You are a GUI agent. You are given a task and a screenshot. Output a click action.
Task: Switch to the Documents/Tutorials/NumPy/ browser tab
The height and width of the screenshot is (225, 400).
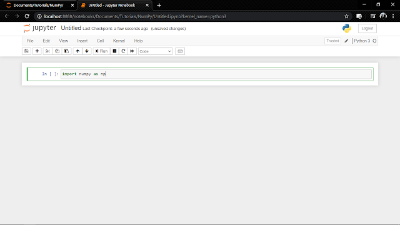coord(38,6)
